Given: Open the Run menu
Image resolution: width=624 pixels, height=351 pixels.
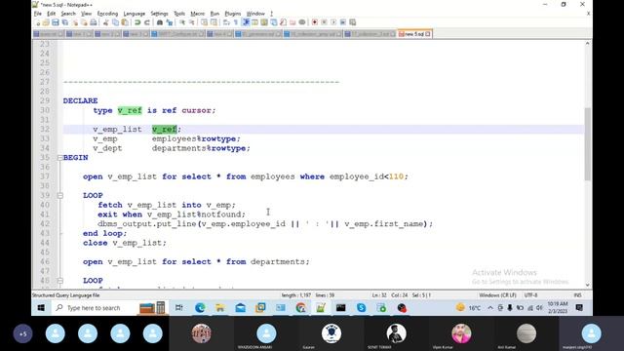Looking at the screenshot, I should pos(214,14).
